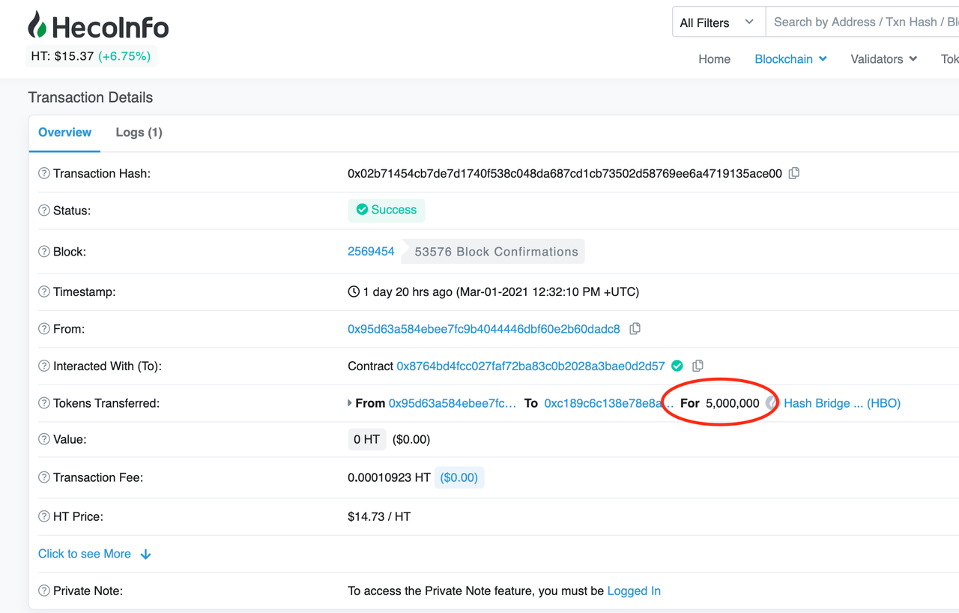Click help icon next to Status

[44, 211]
